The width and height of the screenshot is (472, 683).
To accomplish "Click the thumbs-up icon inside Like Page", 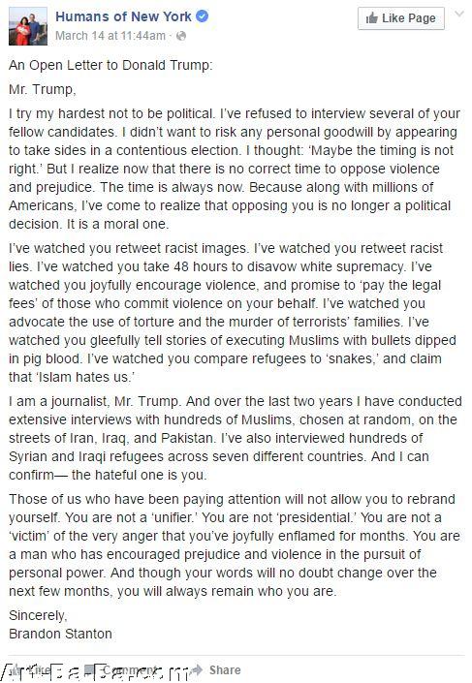I will (372, 18).
